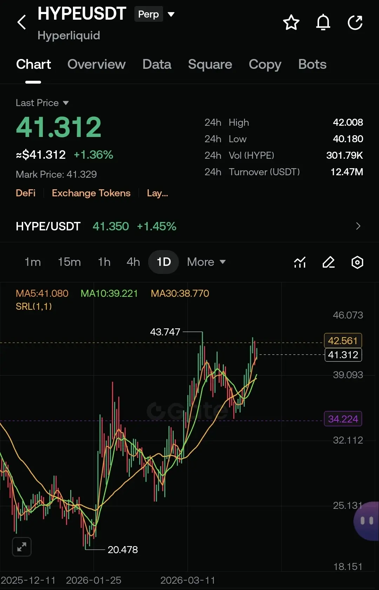This screenshot has width=379, height=590.
Task: Expand chart to fullscreen icon
Action: point(22,547)
